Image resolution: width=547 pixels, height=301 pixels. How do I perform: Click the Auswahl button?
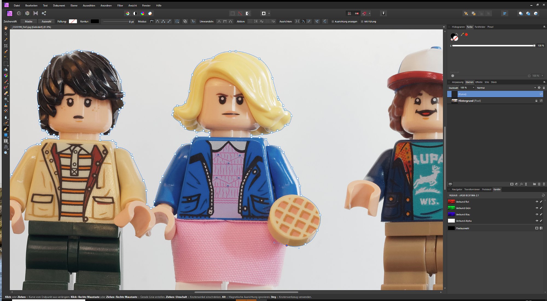(x=46, y=22)
